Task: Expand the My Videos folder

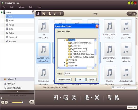Action: [x=64, y=63]
